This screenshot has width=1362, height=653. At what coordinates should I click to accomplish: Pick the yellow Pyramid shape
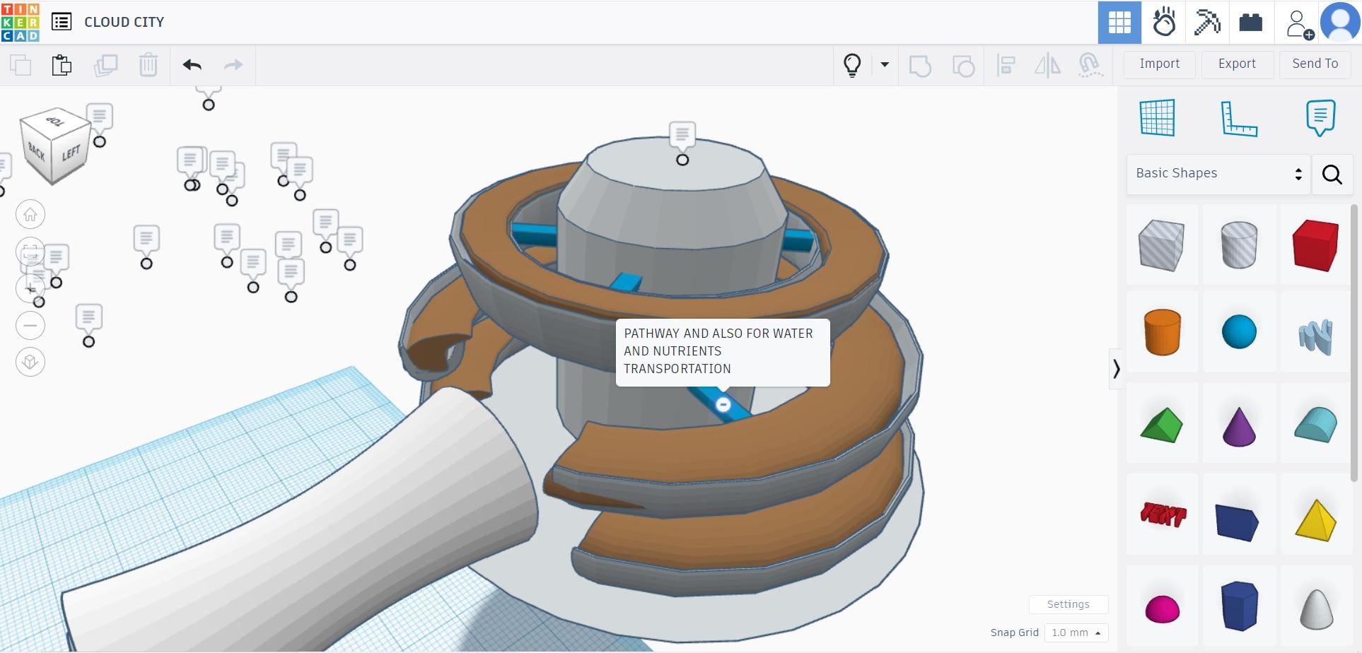coord(1315,520)
